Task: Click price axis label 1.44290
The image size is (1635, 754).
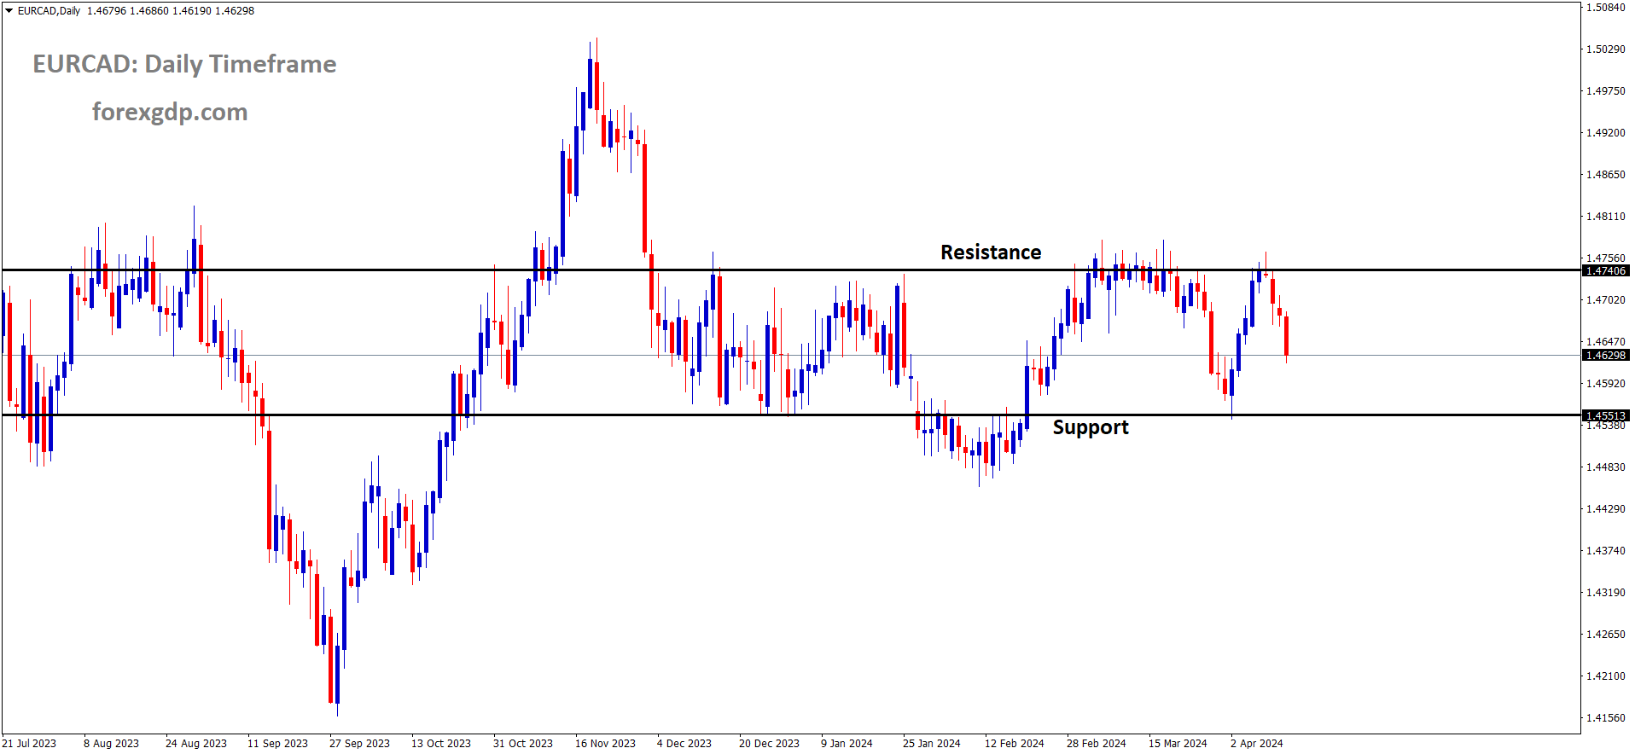Action: [x=1605, y=509]
